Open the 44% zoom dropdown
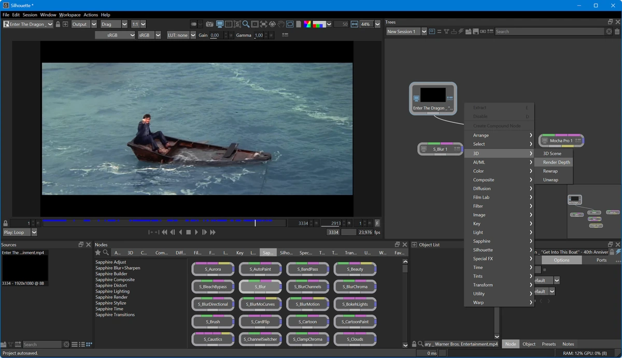 coord(377,24)
